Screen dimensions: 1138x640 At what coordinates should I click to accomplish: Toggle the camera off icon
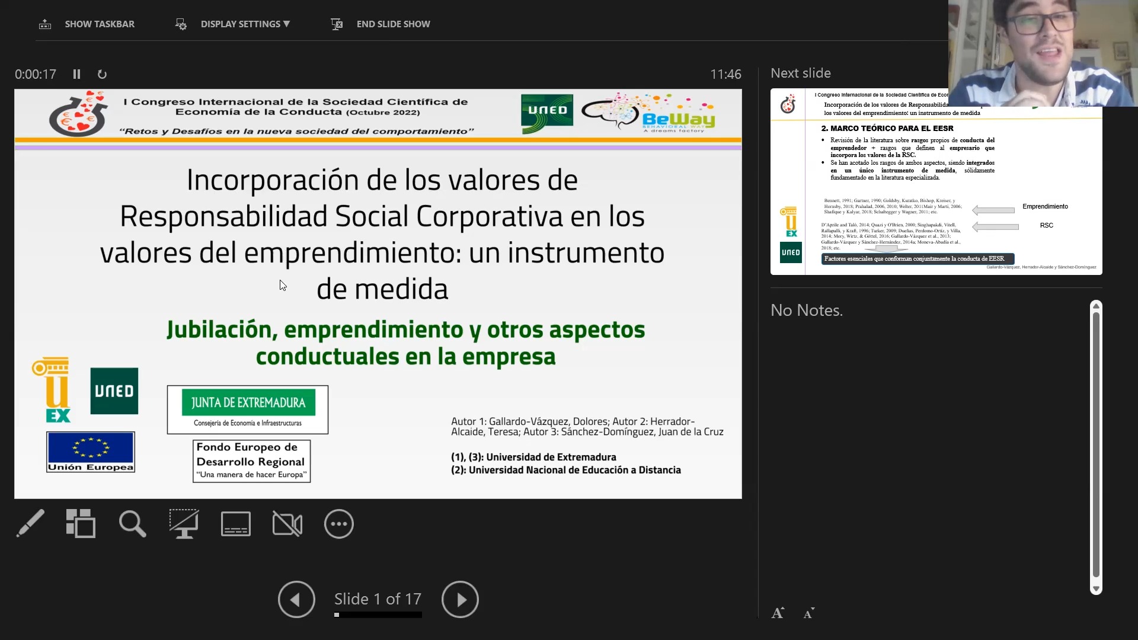[x=287, y=524]
